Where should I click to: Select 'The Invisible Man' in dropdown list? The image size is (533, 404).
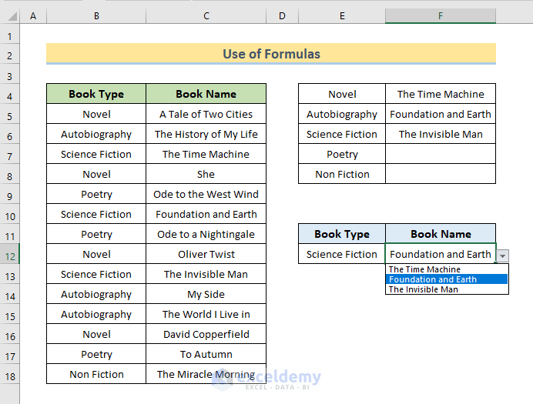[x=447, y=289]
